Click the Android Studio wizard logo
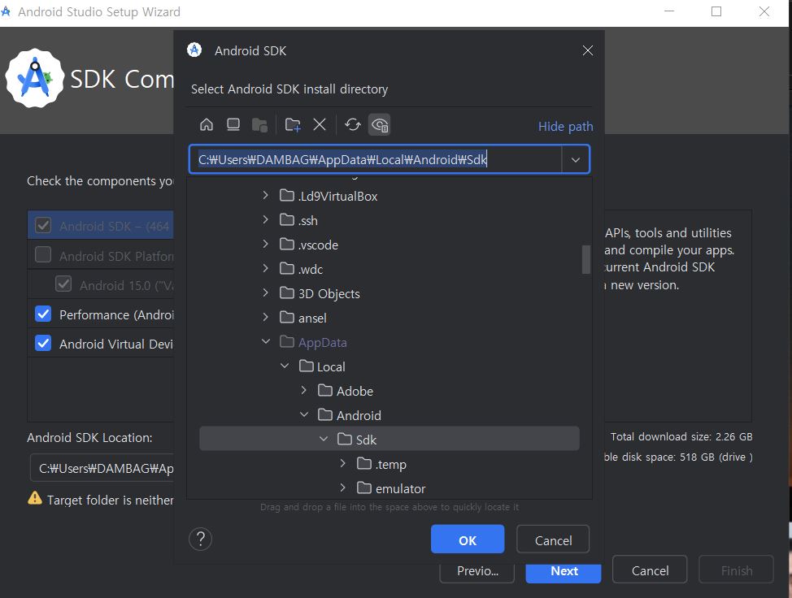The image size is (792, 598). [x=34, y=78]
